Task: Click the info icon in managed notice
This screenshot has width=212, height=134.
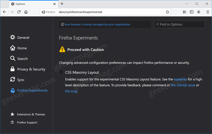Action: click(62, 24)
